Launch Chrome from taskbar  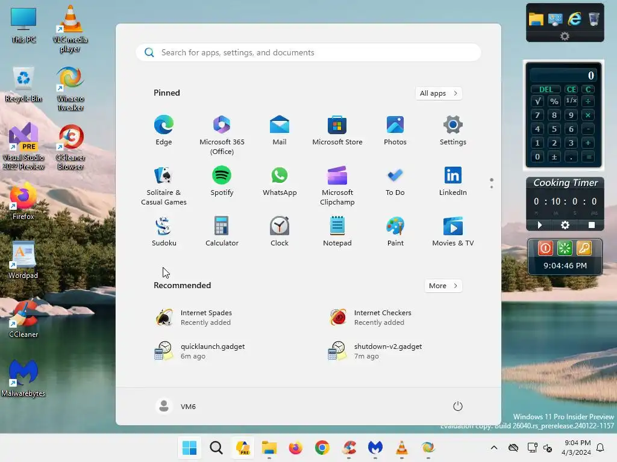coord(322,448)
